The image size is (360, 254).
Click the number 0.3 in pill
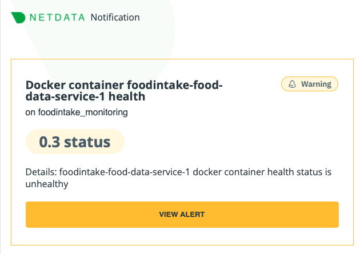point(49,142)
